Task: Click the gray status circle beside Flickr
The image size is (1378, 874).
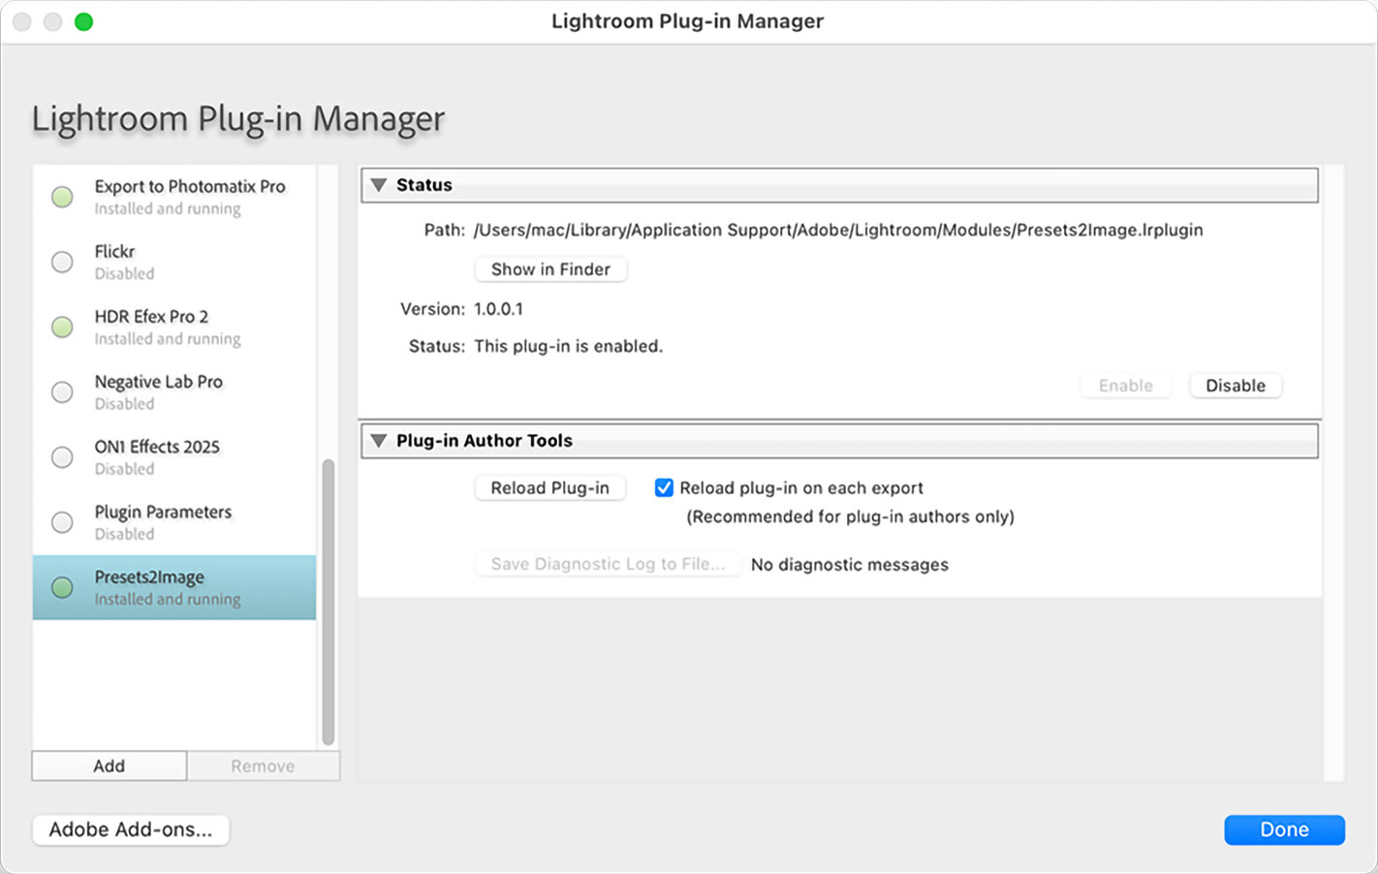Action: [x=62, y=262]
